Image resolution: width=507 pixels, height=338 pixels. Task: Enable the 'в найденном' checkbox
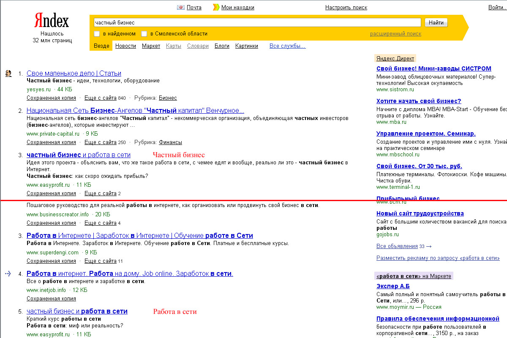point(97,34)
